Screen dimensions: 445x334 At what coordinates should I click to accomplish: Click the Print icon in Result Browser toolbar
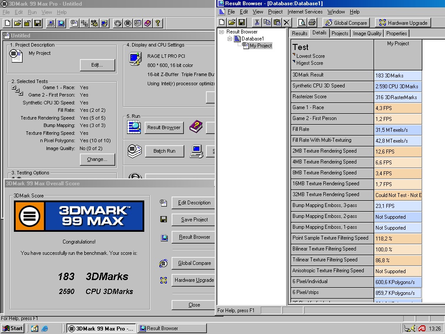click(x=312, y=23)
